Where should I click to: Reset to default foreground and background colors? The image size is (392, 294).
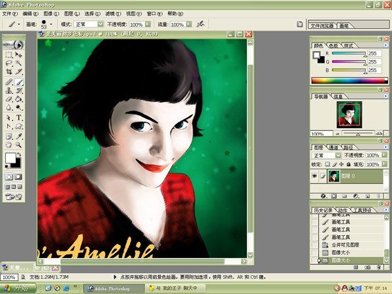click(x=7, y=167)
